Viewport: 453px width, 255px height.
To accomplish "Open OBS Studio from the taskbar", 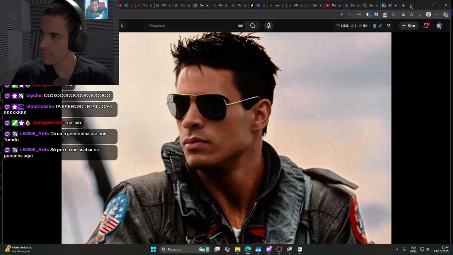I will [279, 249].
